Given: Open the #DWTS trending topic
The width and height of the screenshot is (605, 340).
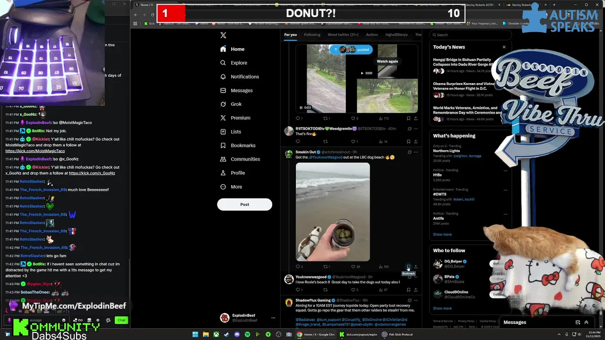Looking at the screenshot, I should pyautogui.click(x=440, y=194).
